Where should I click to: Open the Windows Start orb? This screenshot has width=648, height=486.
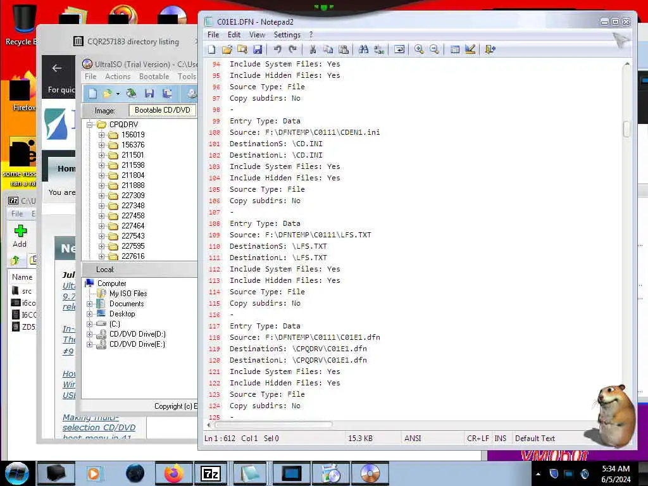click(17, 473)
